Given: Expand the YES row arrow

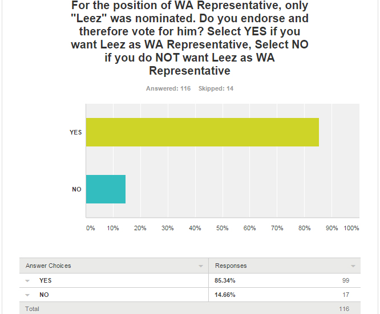Looking at the screenshot, I should click(x=27, y=281).
